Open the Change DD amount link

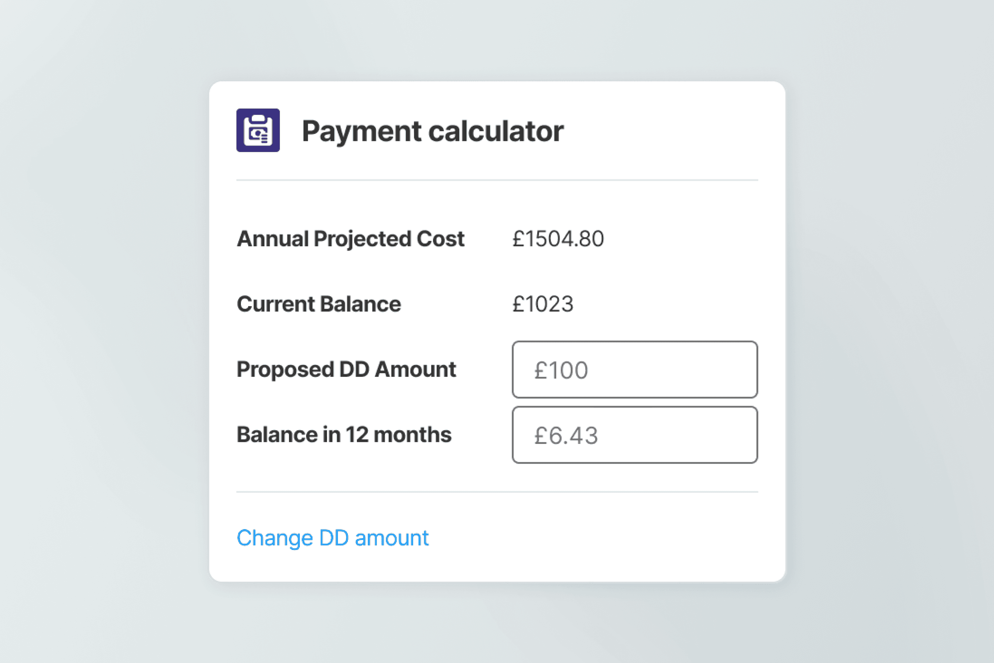point(333,538)
